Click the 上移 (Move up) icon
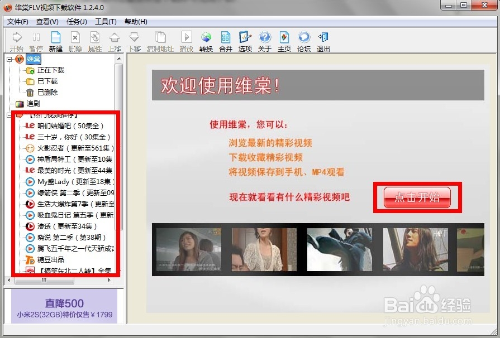The height and width of the screenshot is (338, 500). pos(114,42)
